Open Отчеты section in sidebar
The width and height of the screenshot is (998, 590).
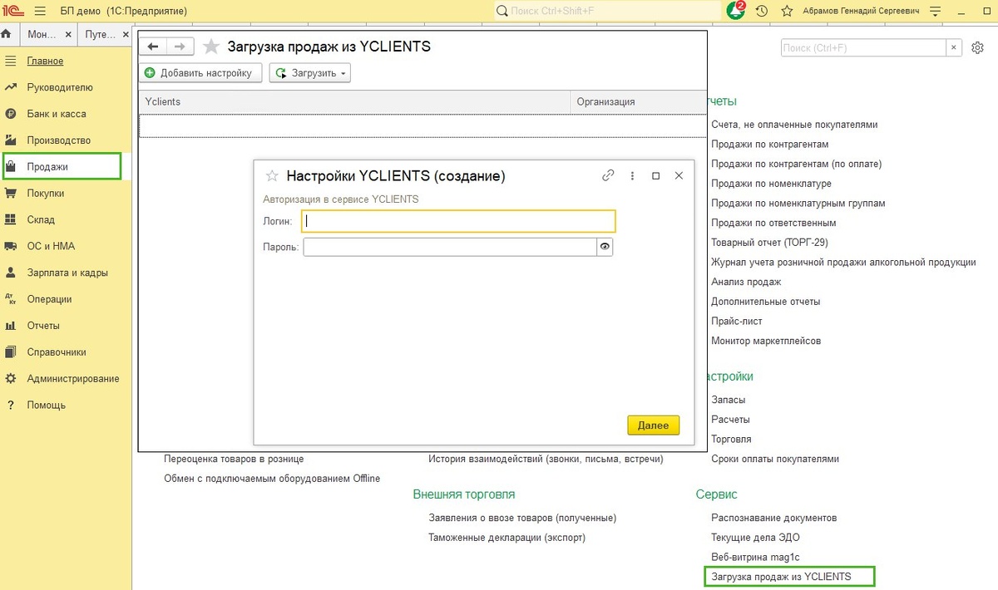click(x=43, y=326)
